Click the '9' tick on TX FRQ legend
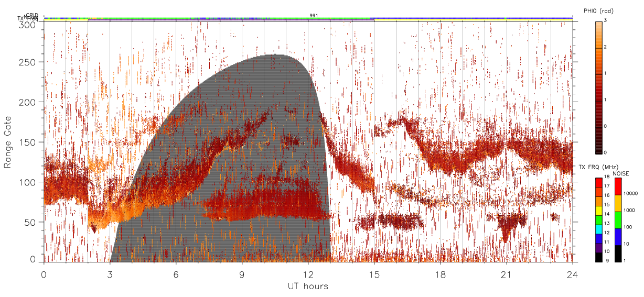 tap(606, 260)
